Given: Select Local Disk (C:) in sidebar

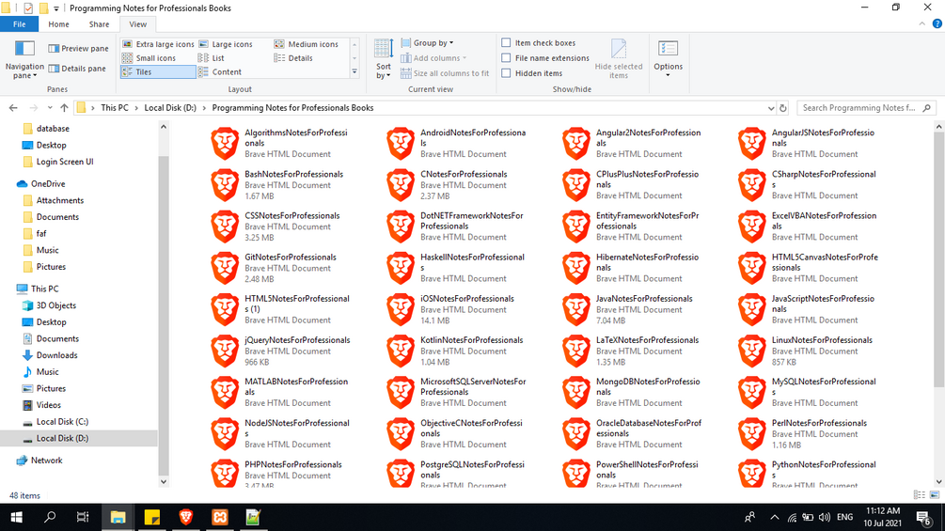Looking at the screenshot, I should [62, 421].
